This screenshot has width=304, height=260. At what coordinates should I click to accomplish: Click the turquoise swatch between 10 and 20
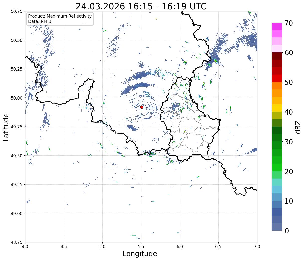[x=277, y=182]
